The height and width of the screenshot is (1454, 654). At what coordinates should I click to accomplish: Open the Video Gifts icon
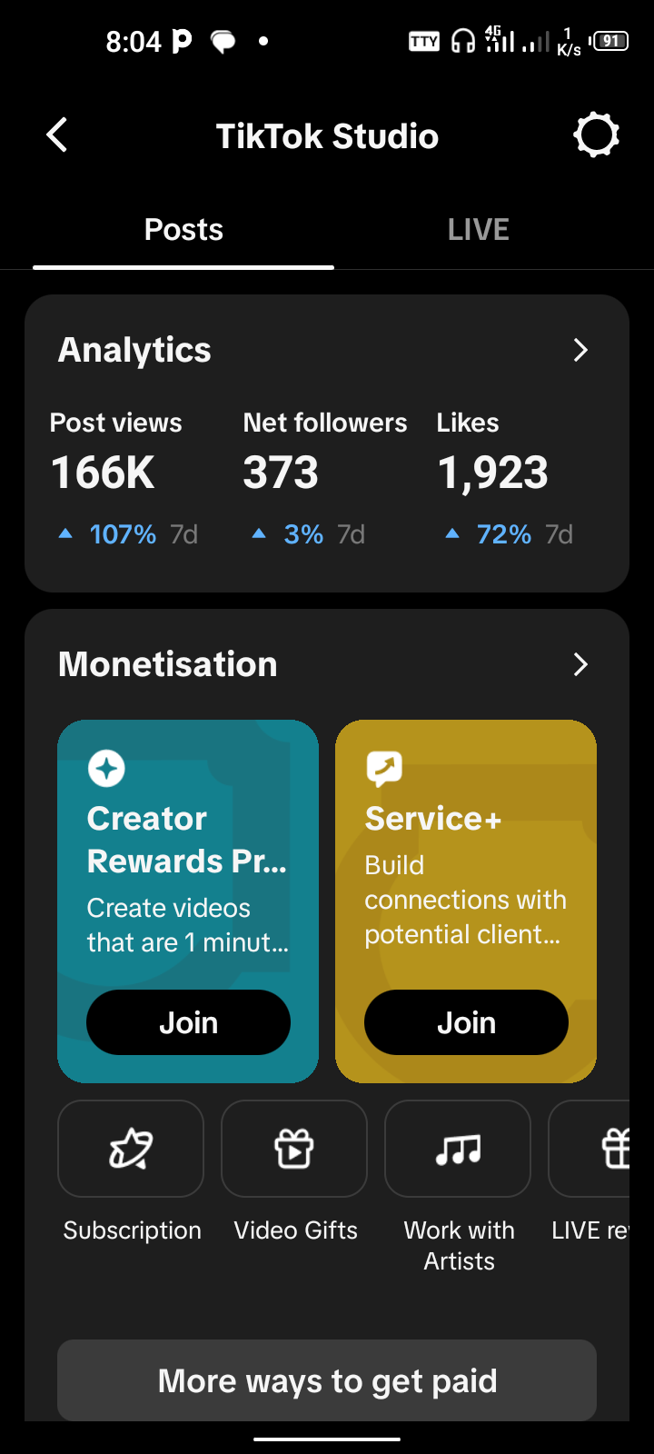tap(294, 1149)
